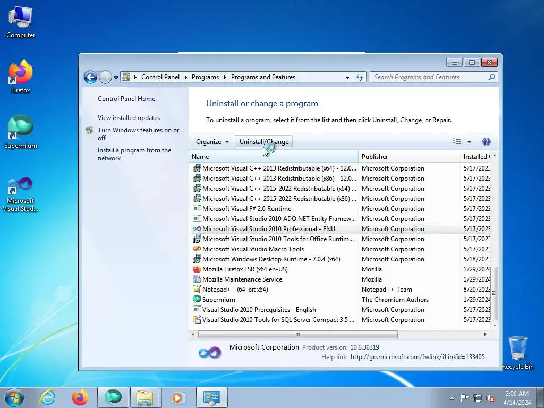Click the vertical scrollbar thumb
Viewport: 544px width, 408px height.
coord(495,293)
